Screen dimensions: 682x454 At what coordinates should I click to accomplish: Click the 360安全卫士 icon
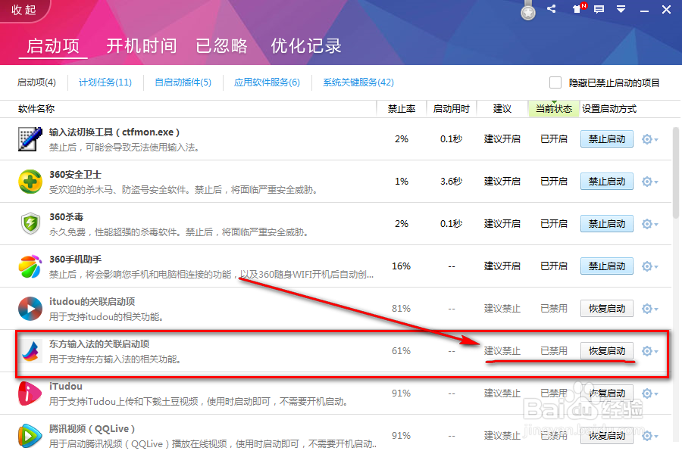30,181
